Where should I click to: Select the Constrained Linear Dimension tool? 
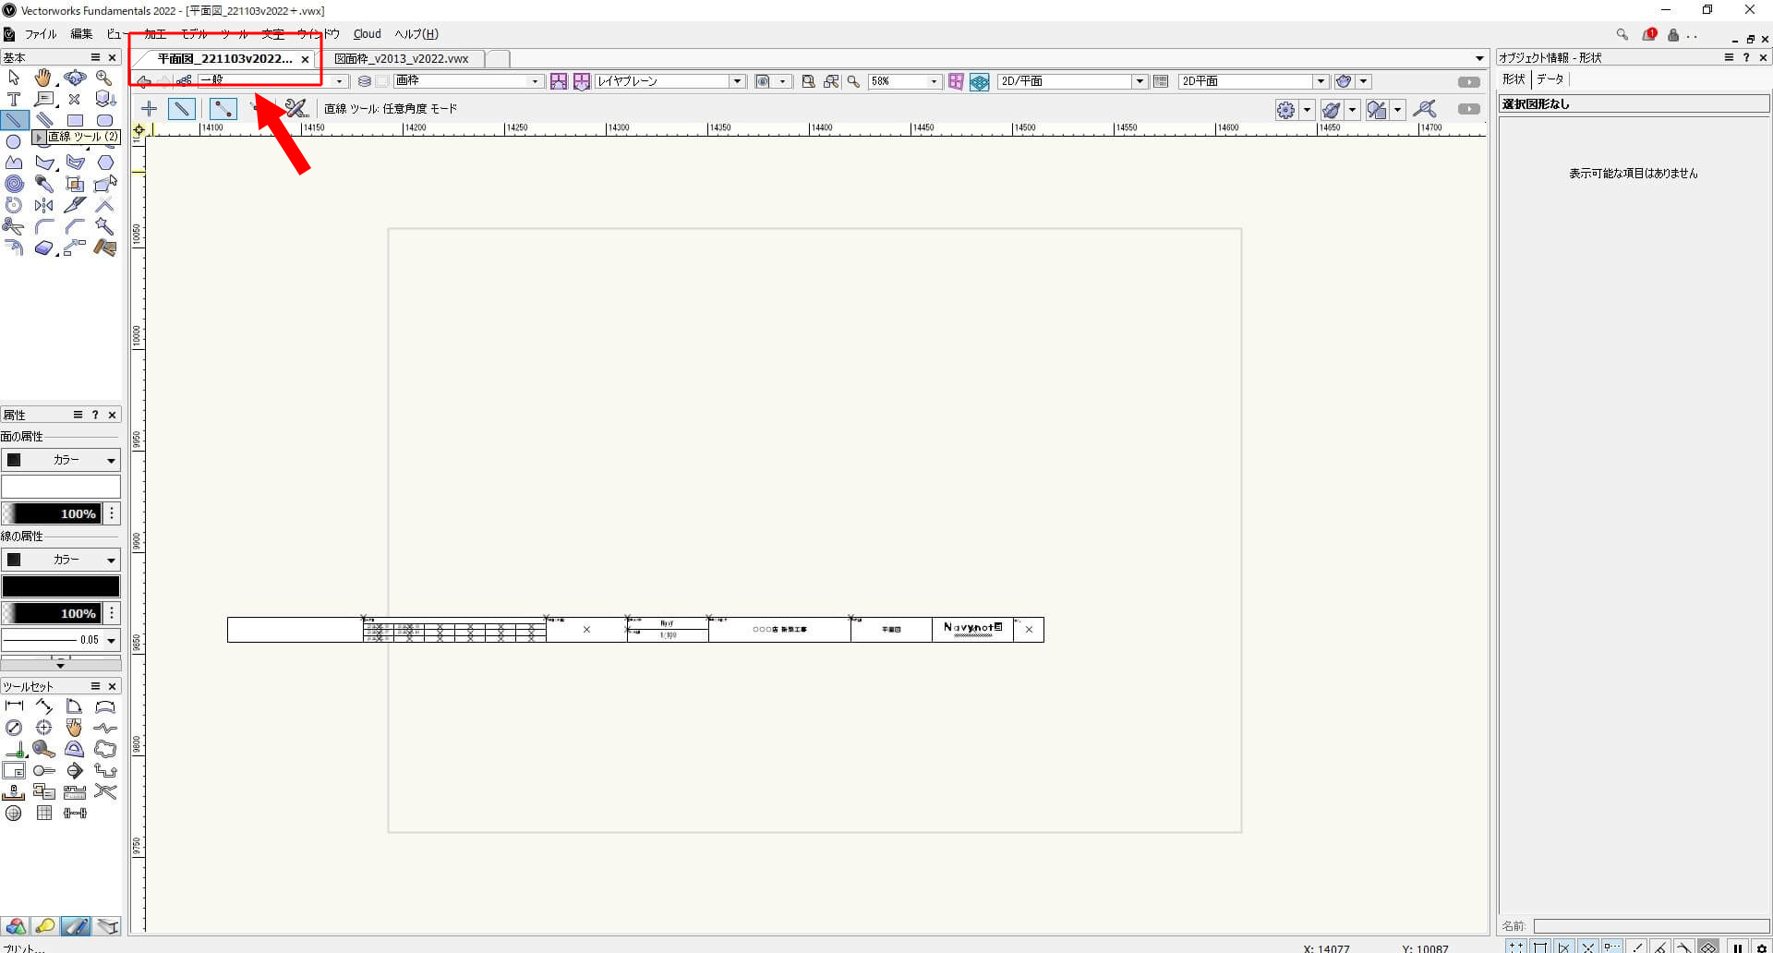pos(14,706)
